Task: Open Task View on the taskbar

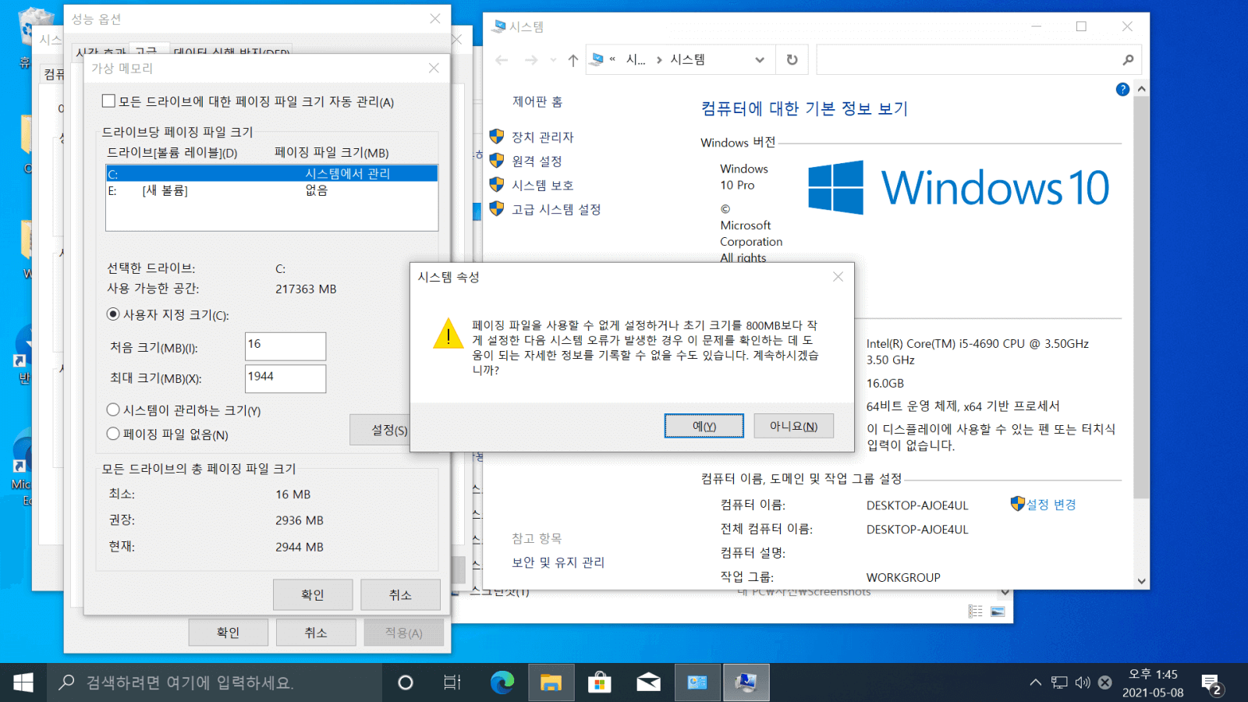Action: (452, 682)
